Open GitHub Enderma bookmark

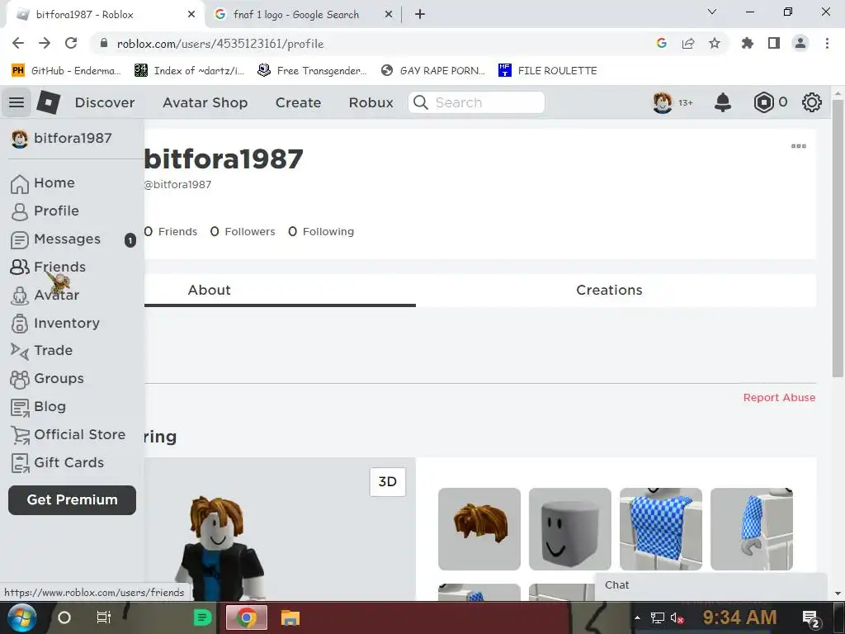(x=66, y=71)
